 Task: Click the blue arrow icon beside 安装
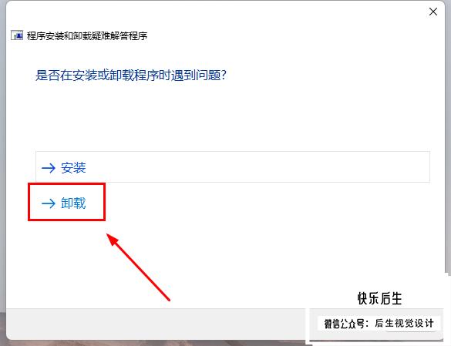pos(49,168)
